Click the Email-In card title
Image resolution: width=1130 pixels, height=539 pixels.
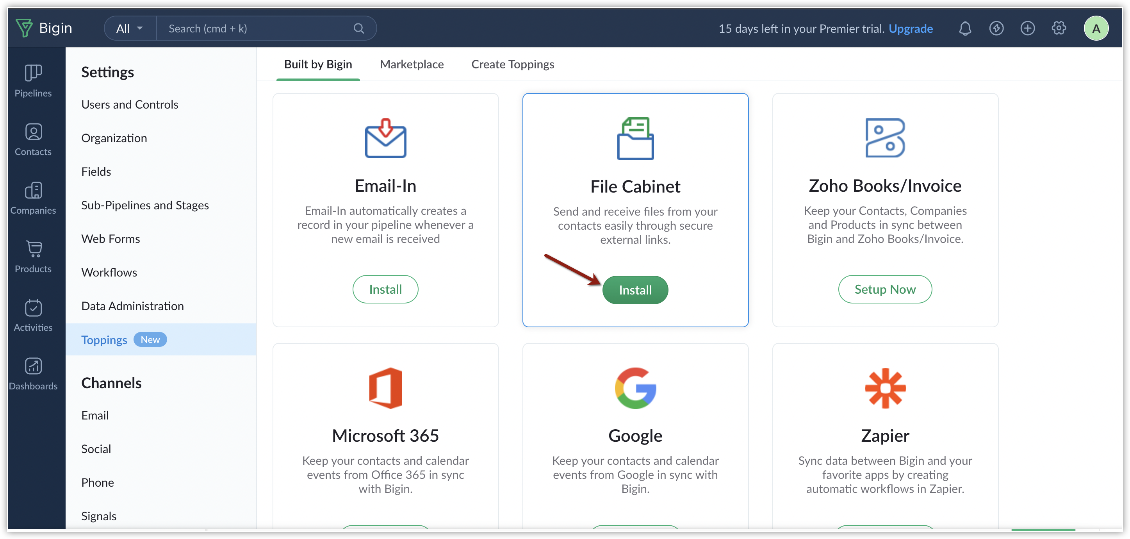(385, 186)
